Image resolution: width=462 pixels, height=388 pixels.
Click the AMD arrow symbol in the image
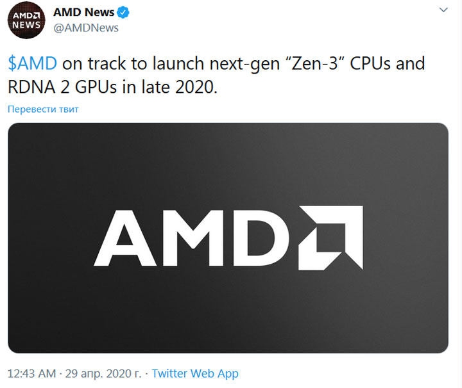pyautogui.click(x=332, y=237)
